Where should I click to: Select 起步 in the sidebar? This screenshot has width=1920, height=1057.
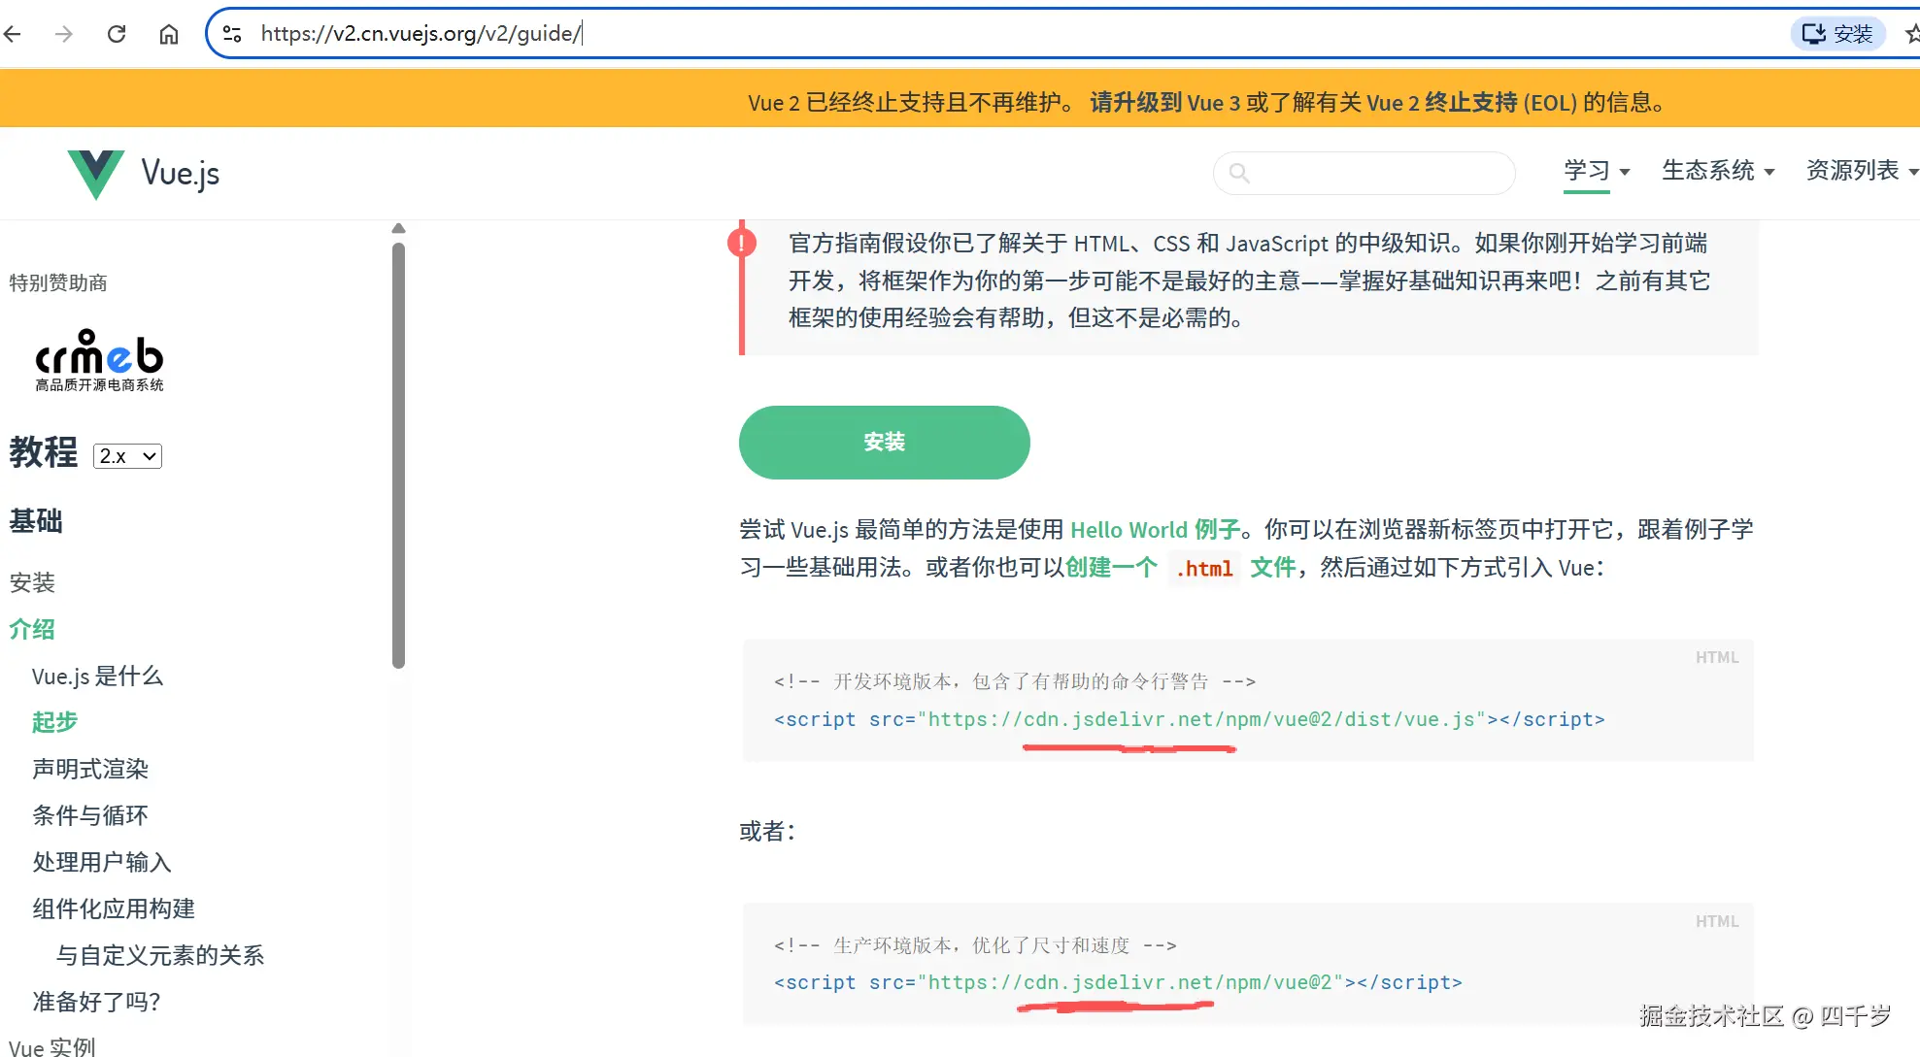coord(54,722)
